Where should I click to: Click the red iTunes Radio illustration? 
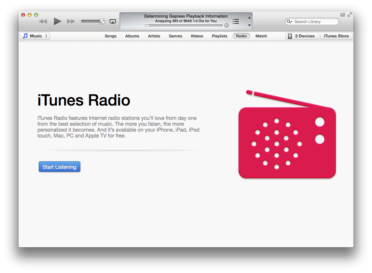tap(287, 134)
